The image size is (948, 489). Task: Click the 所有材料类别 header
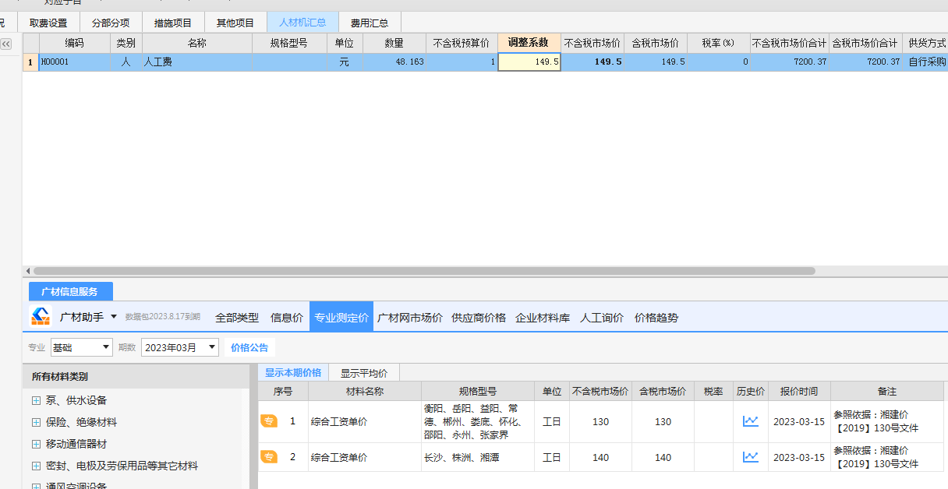click(x=136, y=377)
